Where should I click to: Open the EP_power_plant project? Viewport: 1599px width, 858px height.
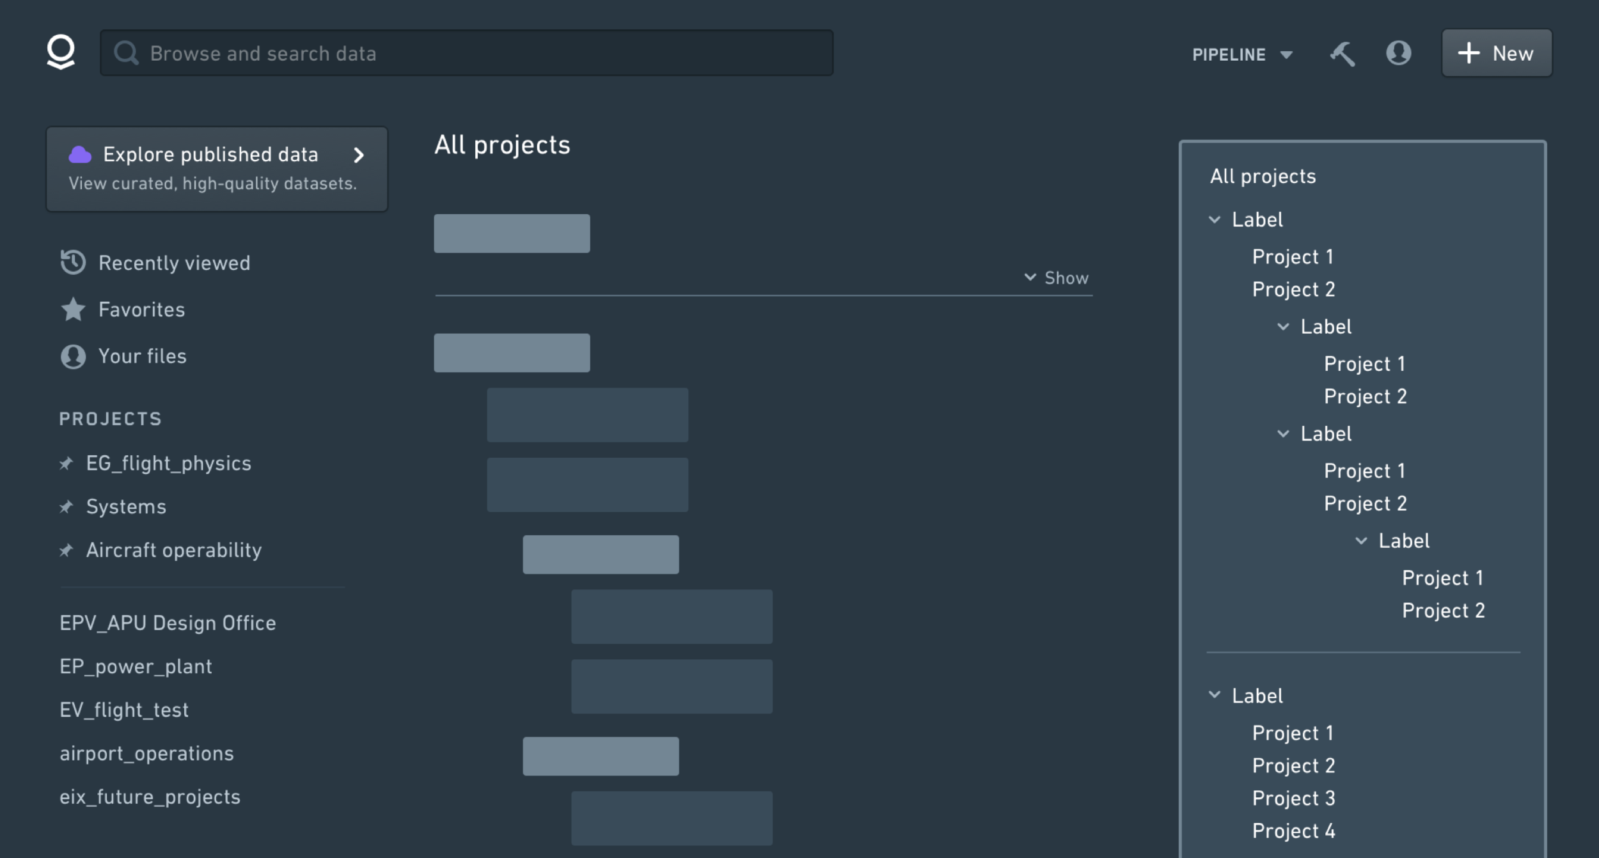[x=136, y=667]
